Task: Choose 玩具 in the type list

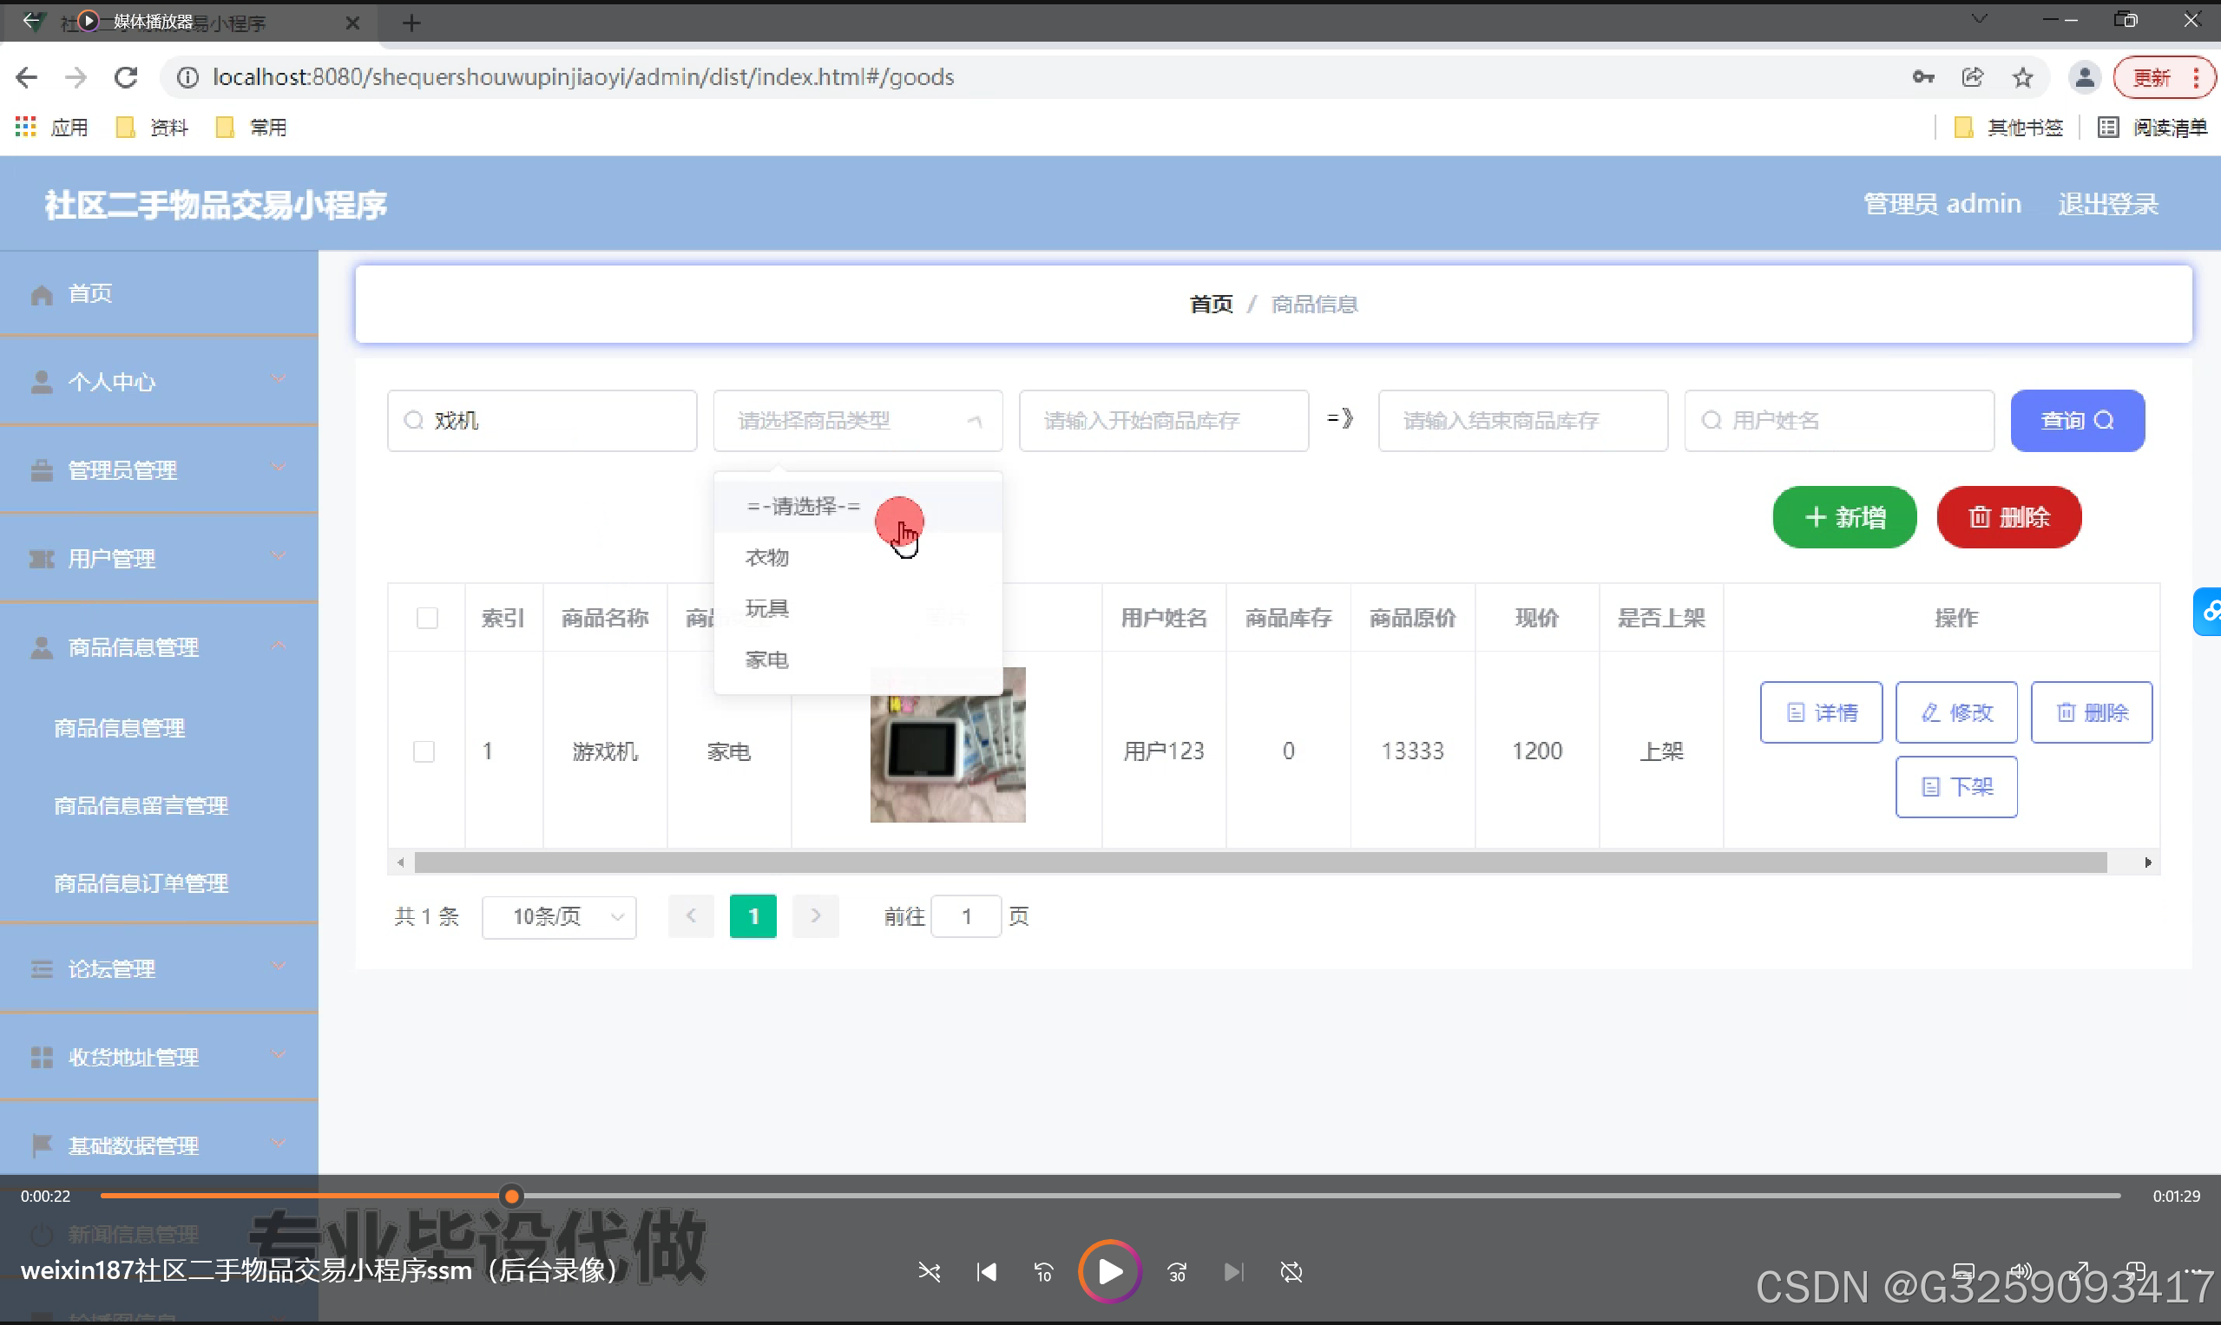Action: pos(858,609)
